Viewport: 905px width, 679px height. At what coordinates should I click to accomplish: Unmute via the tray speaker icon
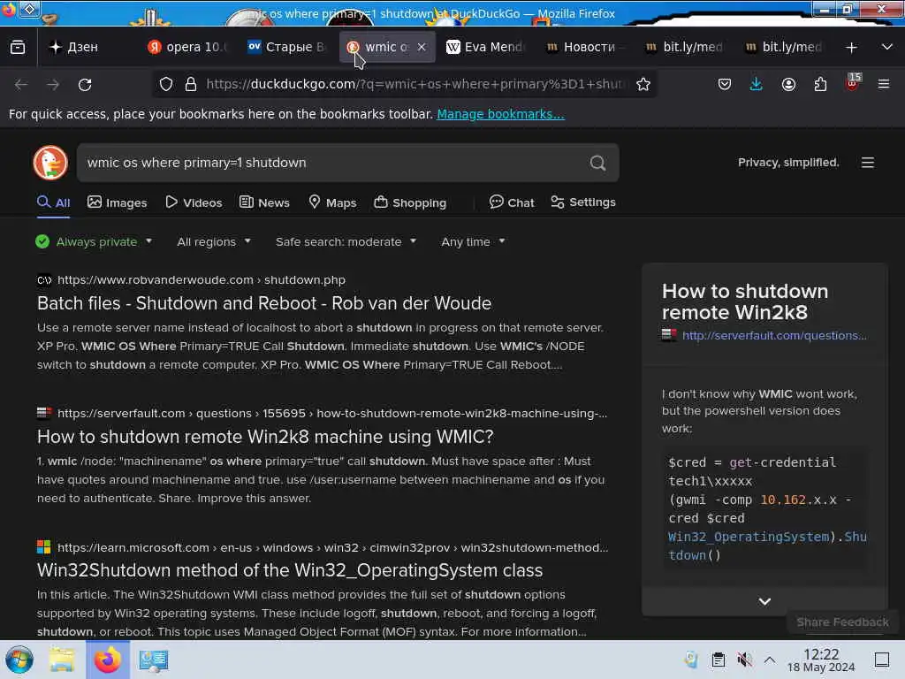[x=744, y=660]
